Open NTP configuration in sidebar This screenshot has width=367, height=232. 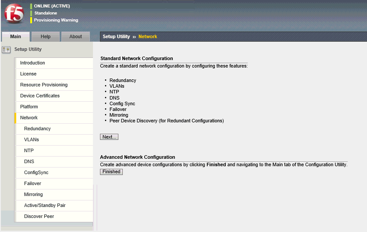(x=29, y=151)
